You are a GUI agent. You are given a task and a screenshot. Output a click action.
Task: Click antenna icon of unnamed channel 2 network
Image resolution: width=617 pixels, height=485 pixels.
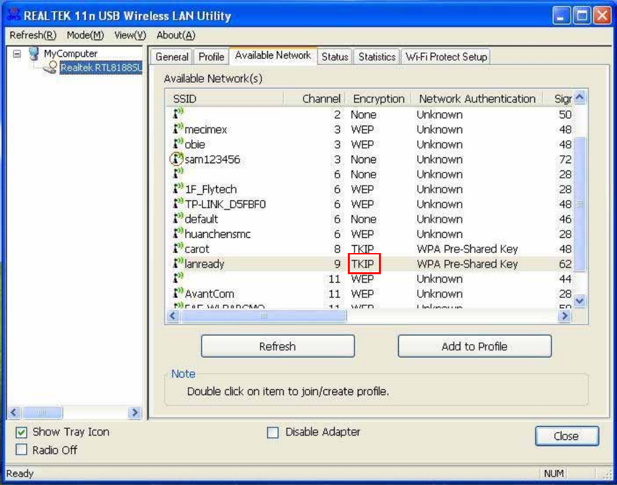click(x=179, y=114)
